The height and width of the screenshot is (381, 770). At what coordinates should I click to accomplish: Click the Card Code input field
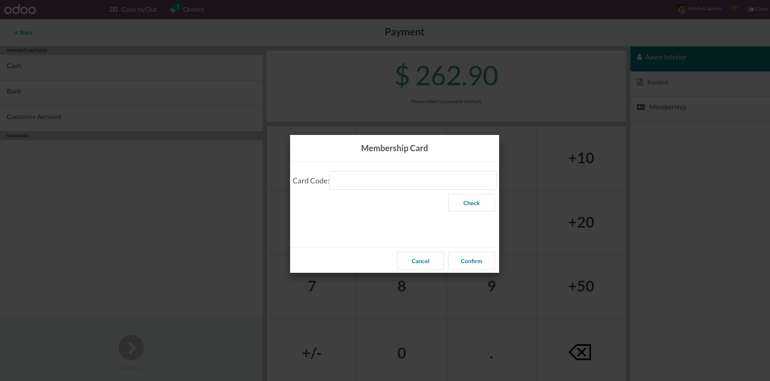413,180
